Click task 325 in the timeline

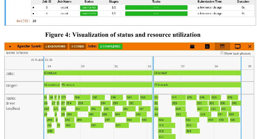pos(191,97)
